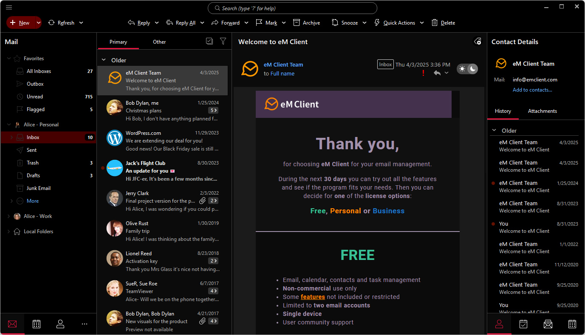Viewport: 585px width, 335px height.
Task: Click the Personal license link
Action: [x=345, y=211]
